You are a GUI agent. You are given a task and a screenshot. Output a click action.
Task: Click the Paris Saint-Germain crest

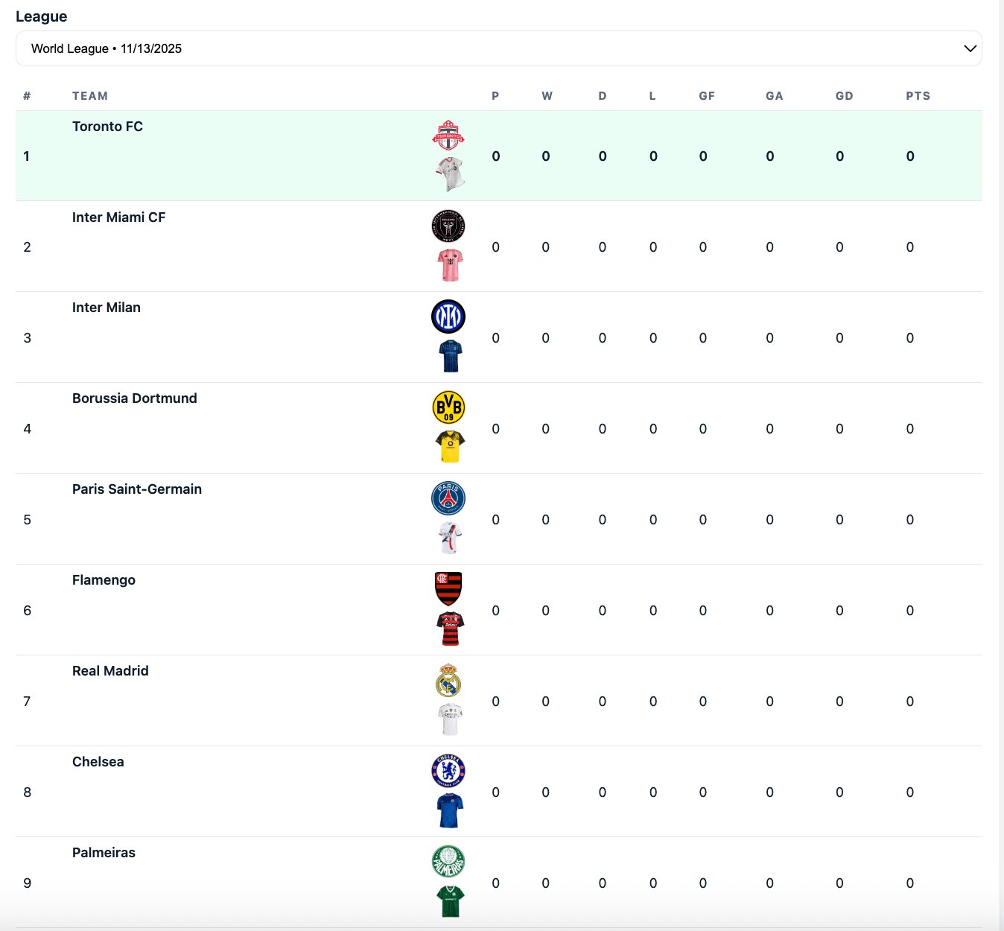click(x=448, y=498)
